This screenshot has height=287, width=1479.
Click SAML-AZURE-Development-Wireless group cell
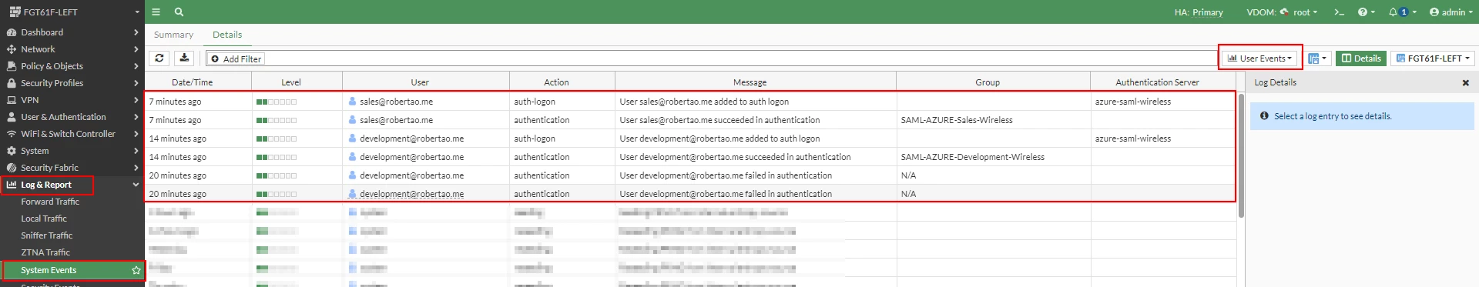(x=993, y=157)
